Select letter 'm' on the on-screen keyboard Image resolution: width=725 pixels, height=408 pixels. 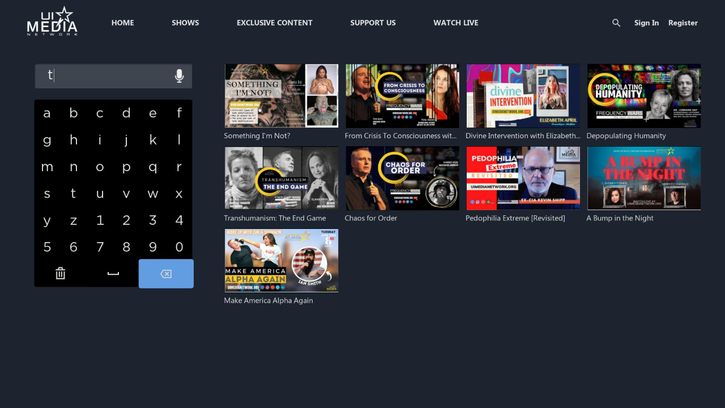(x=47, y=167)
